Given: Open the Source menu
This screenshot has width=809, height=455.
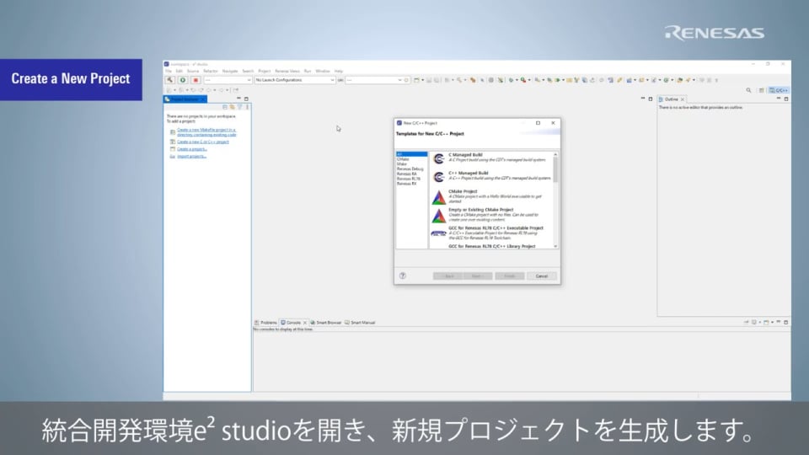Looking at the screenshot, I should pyautogui.click(x=193, y=71).
